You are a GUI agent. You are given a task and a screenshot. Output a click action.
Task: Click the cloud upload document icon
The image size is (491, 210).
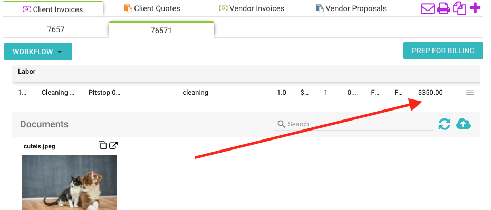tap(464, 124)
